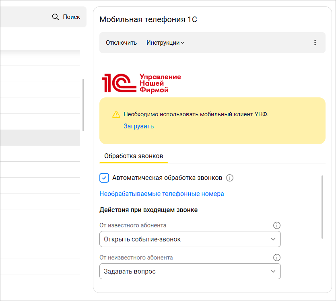Click the Мобильная телефония 1С title
Viewport: 336px width, 301px height.
tap(148, 19)
